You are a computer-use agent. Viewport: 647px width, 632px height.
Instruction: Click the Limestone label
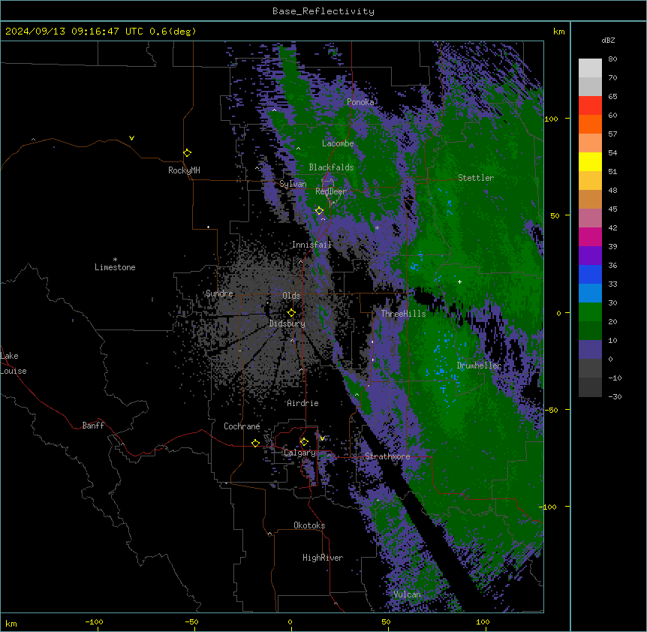point(115,267)
